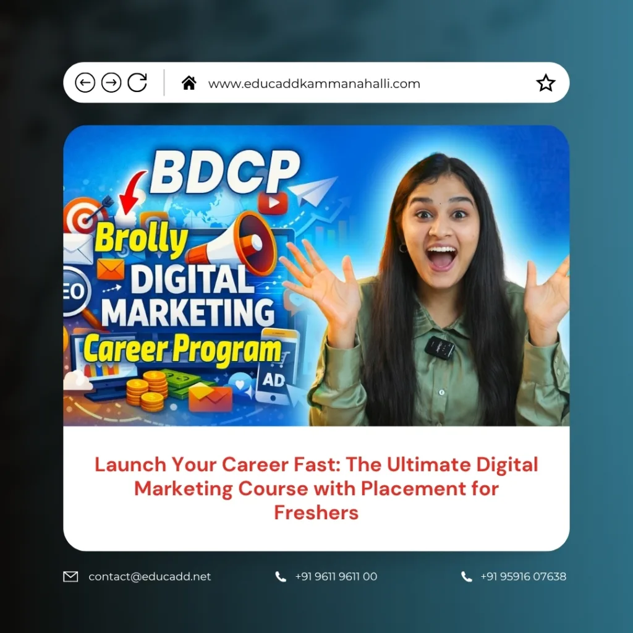The image size is (633, 633).
Task: Click the envelope icon beside contact@educadd.net
Action: (x=70, y=576)
